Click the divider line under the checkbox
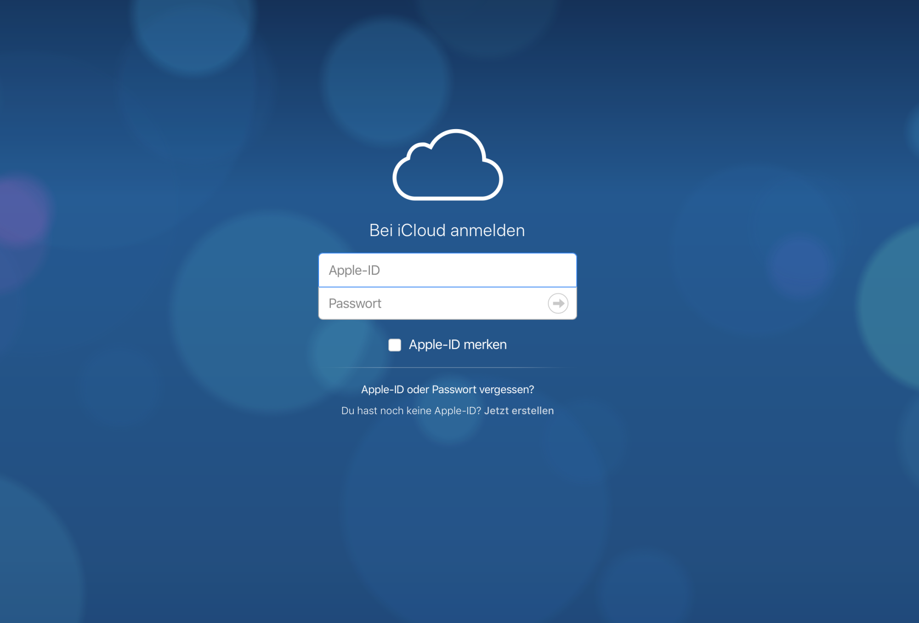The height and width of the screenshot is (623, 919). (x=448, y=368)
